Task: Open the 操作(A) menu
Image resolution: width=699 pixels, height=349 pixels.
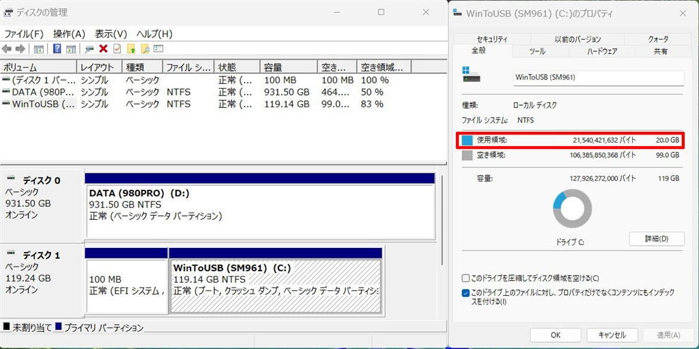Action: point(69,34)
